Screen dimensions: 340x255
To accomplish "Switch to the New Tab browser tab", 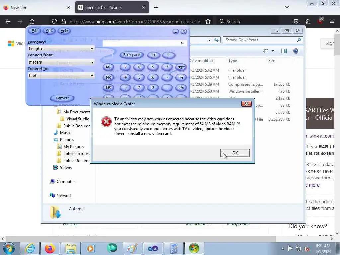I will pos(37,8).
